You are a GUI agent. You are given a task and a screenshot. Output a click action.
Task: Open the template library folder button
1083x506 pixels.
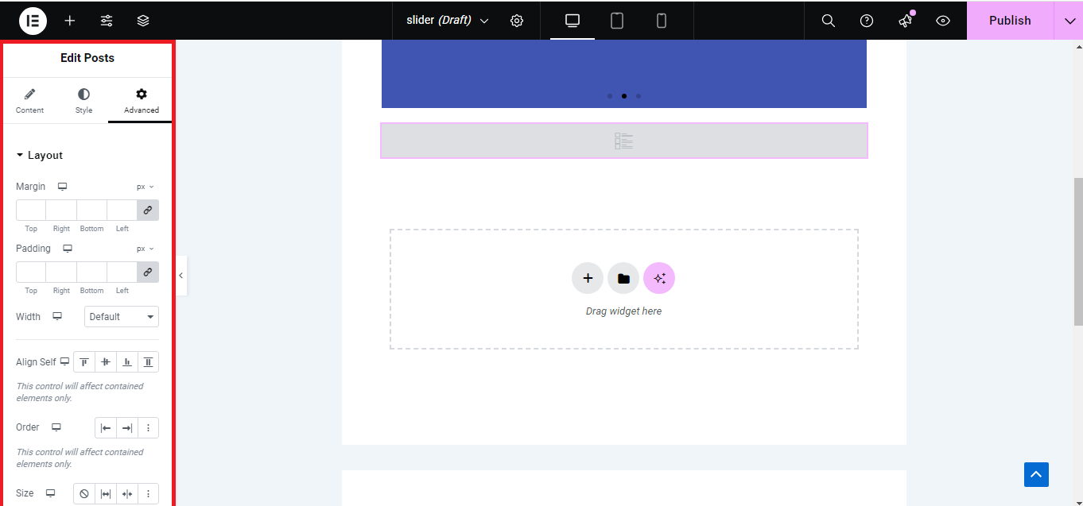[623, 278]
